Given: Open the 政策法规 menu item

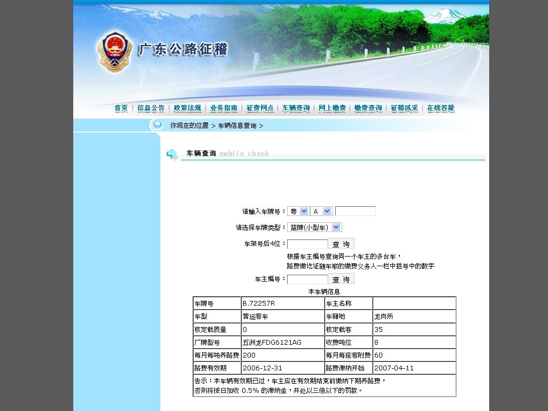Looking at the screenshot, I should pyautogui.click(x=187, y=108).
